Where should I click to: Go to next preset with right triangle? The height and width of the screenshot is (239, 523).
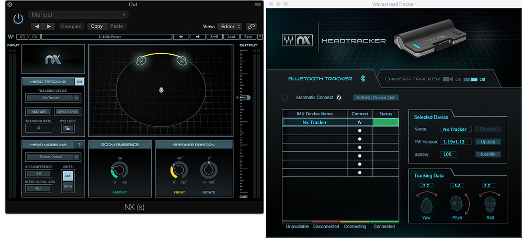[49, 26]
